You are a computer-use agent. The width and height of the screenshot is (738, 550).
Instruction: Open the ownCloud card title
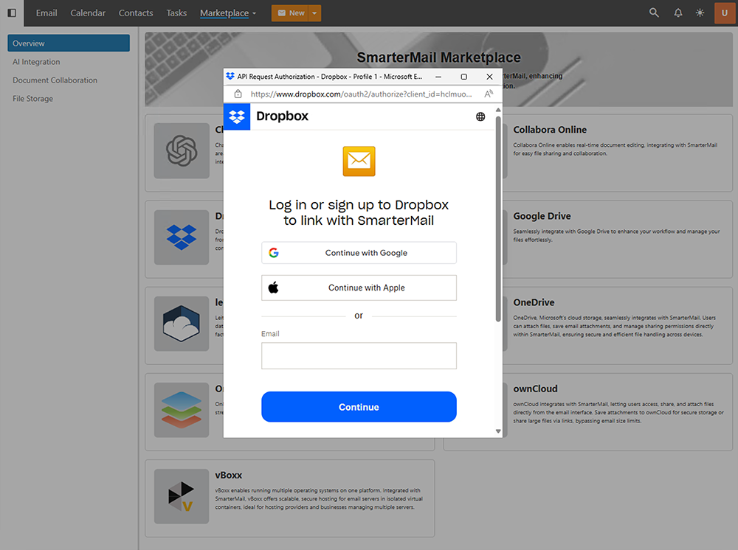pos(535,389)
